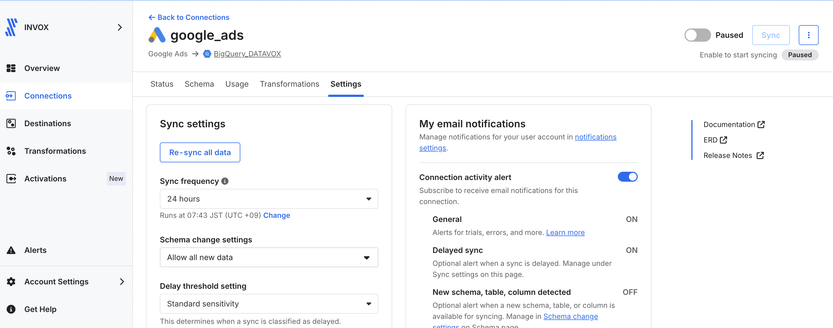Click the Google Ads logo icon
The height and width of the screenshot is (328, 833).
click(x=157, y=35)
